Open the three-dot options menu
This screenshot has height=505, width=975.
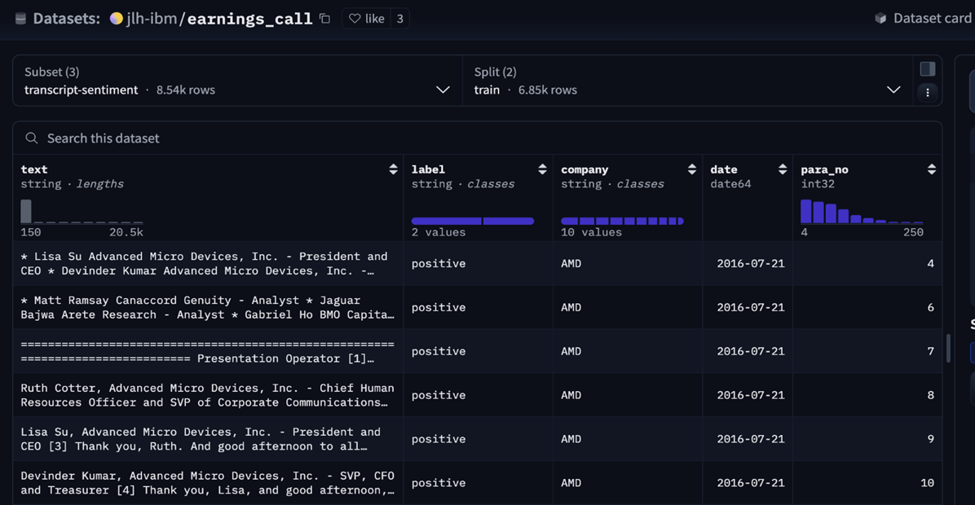[927, 93]
